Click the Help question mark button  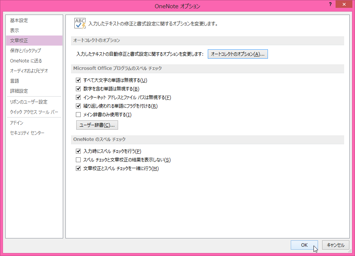pos(330,4)
